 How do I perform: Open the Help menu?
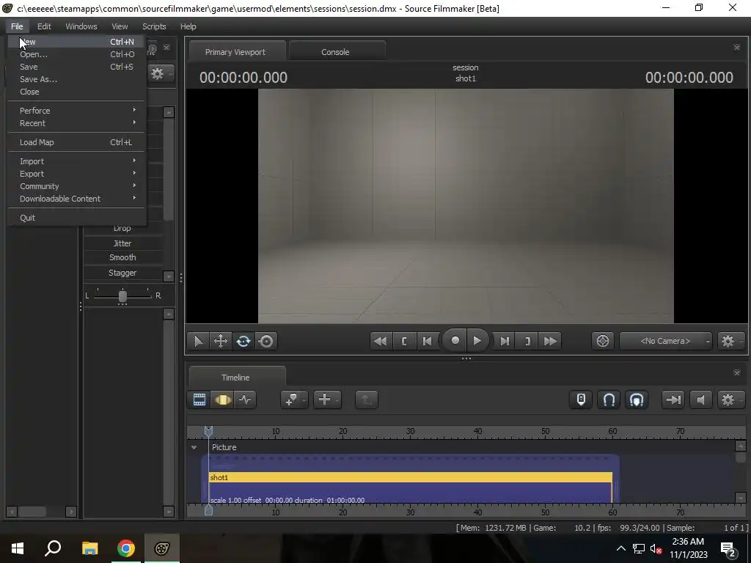pyautogui.click(x=188, y=26)
